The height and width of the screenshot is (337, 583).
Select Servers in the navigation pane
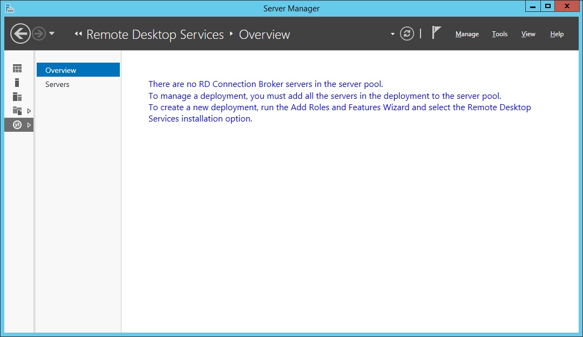(57, 84)
